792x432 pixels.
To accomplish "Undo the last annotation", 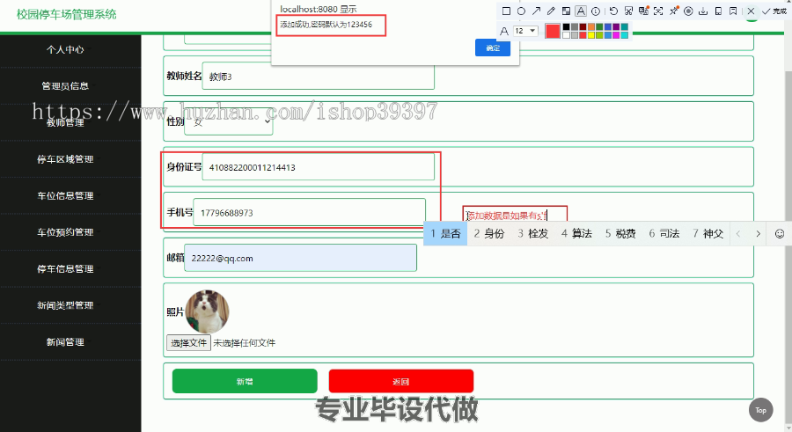I will point(613,11).
